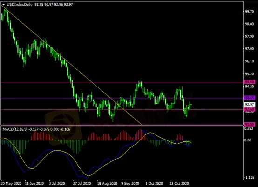This screenshot has height=187, width=258.
Task: Click the 94.60 magenta price label
Action: click(x=249, y=82)
